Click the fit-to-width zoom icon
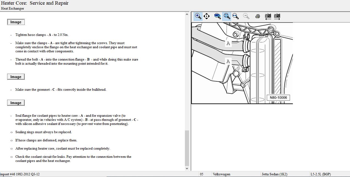 pos(235,16)
